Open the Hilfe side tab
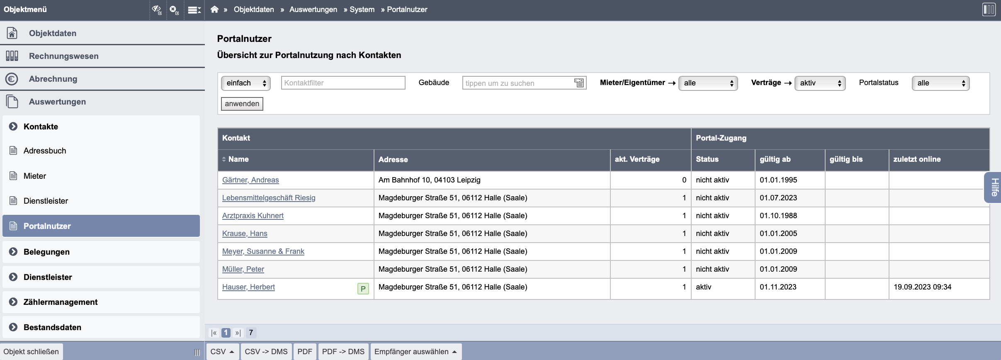The image size is (1001, 360). coord(994,187)
